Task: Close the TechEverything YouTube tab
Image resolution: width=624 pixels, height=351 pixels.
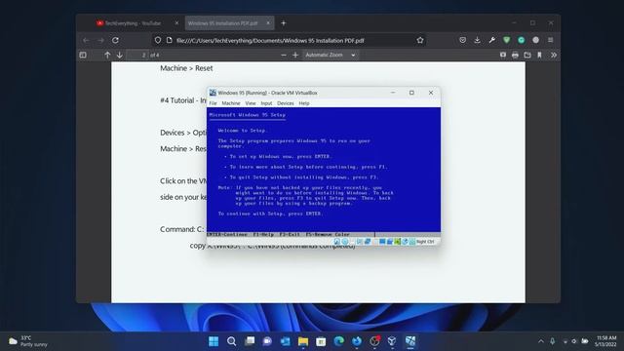Action: coord(176,23)
